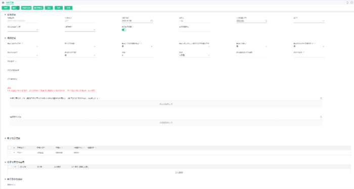Toggle the green switch in the basic info section
This screenshot has width=354, height=189.
click(124, 30)
